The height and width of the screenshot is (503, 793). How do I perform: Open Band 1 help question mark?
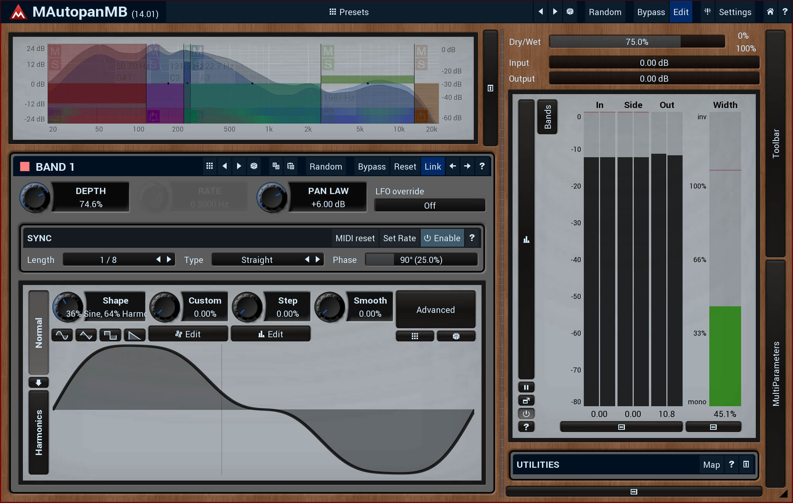click(x=482, y=166)
